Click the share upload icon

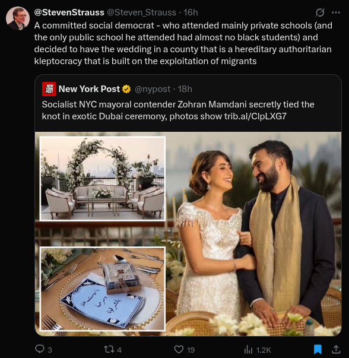[x=336, y=349]
